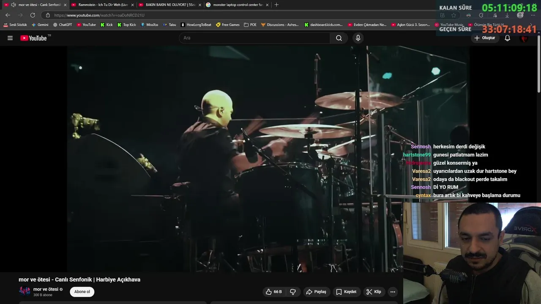Open browser settings ellipsis menu
This screenshot has width=541, height=304.
point(533,15)
